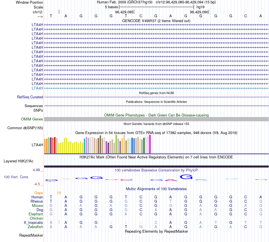Click the bright red GTEx expression bar
The height and width of the screenshot is (242, 269).
(x=55, y=145)
